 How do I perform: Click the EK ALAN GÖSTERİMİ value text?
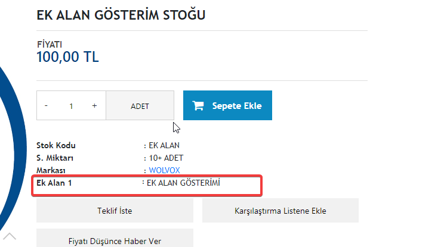tap(183, 183)
